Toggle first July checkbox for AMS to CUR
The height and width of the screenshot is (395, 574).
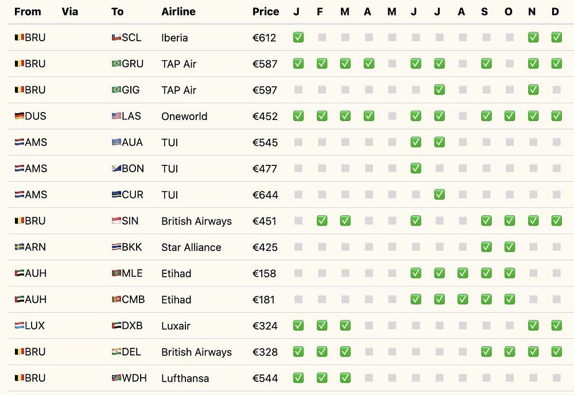[x=439, y=194]
